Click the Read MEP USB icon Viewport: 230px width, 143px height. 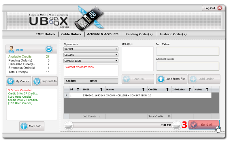click(126, 79)
